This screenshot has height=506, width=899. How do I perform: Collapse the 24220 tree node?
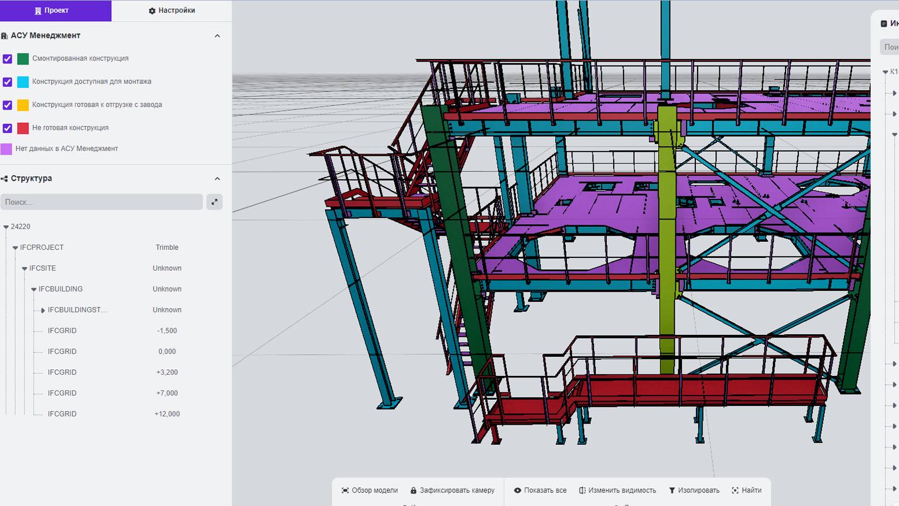[x=6, y=227]
